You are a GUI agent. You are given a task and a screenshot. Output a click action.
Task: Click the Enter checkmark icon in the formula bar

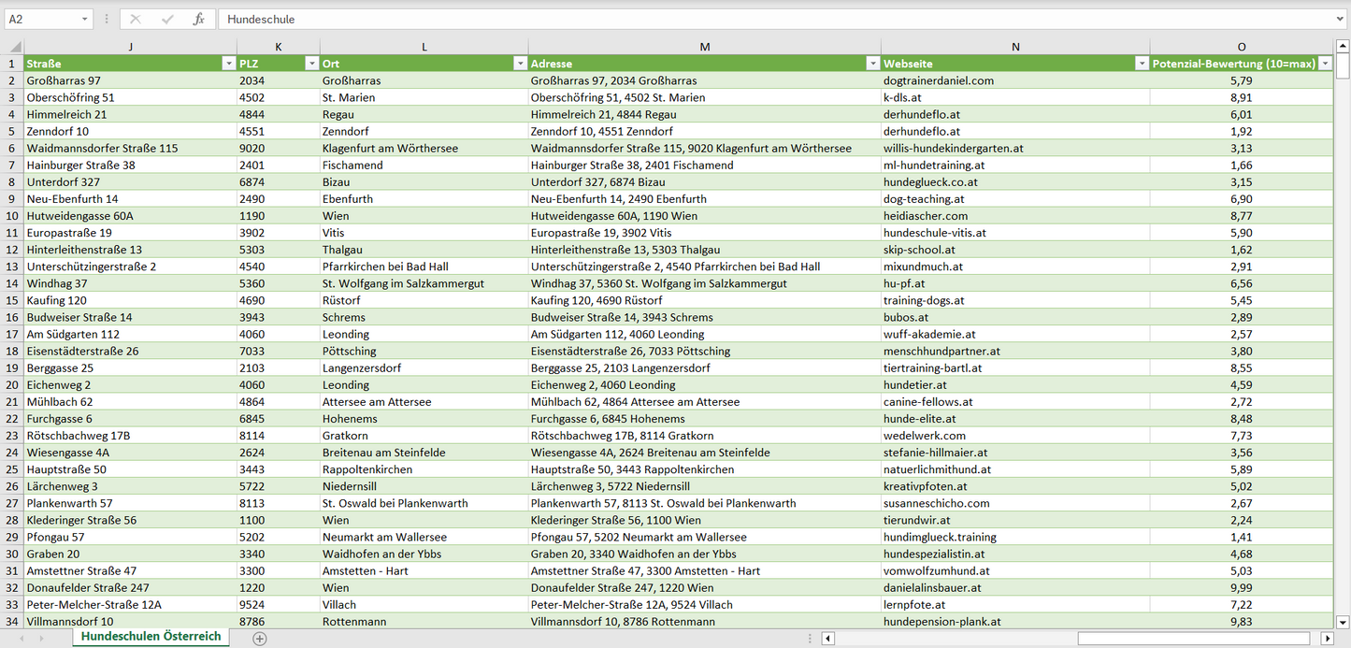point(167,19)
